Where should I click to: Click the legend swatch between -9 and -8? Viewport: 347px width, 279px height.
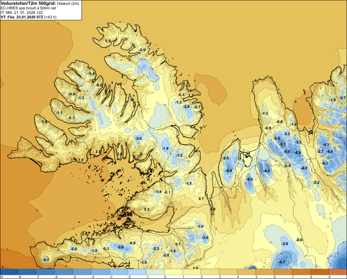point(10,272)
